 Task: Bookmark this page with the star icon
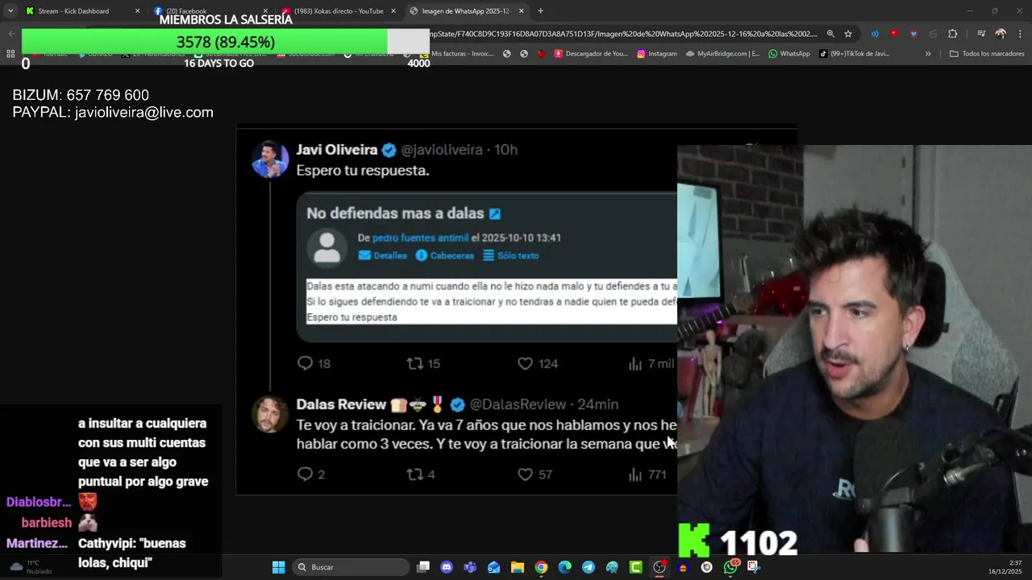[x=848, y=34]
